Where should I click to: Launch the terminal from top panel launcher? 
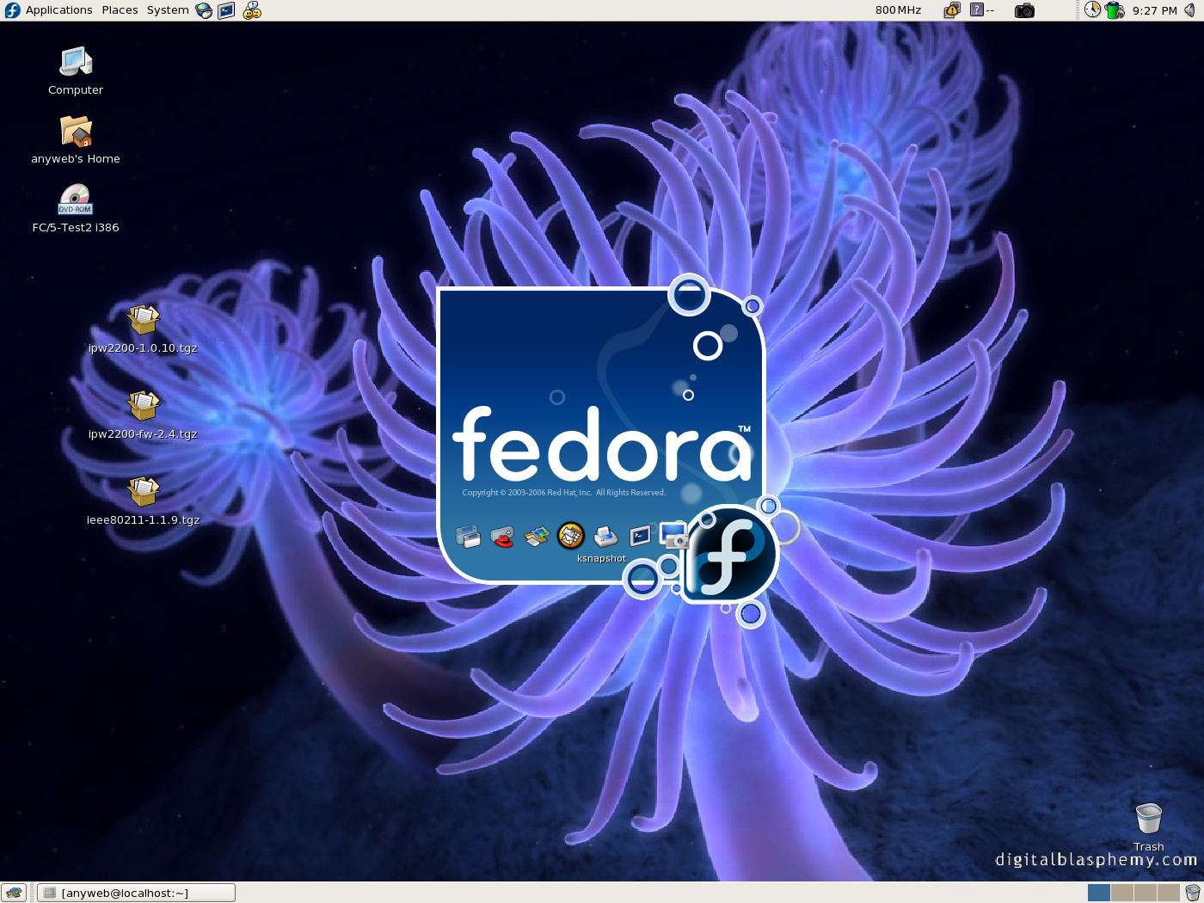pyautogui.click(x=226, y=10)
